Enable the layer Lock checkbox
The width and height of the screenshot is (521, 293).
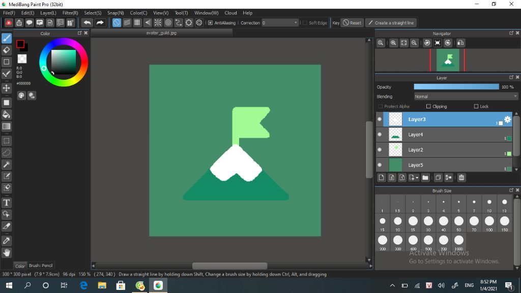476,106
